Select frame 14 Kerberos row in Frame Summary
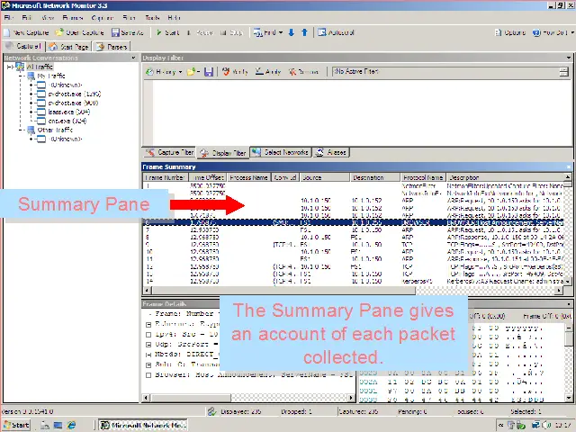Viewport: 576px width, 432px height. click(353, 281)
